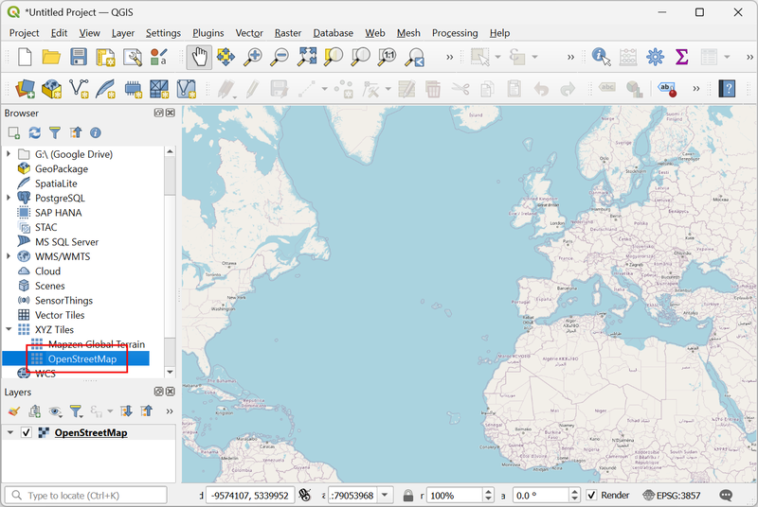Uncheck the OpenStreetMap layer visibility checkbox
The height and width of the screenshot is (507, 758).
tap(27, 433)
